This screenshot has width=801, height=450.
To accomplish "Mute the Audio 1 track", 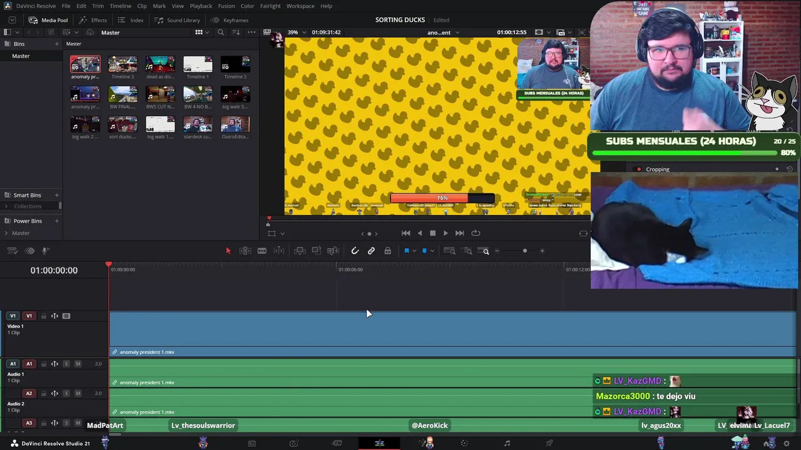I will point(78,364).
